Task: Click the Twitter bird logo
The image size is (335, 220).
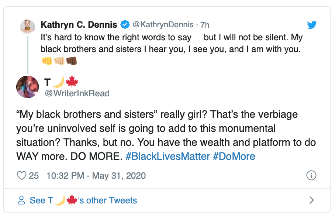Action: (x=312, y=25)
